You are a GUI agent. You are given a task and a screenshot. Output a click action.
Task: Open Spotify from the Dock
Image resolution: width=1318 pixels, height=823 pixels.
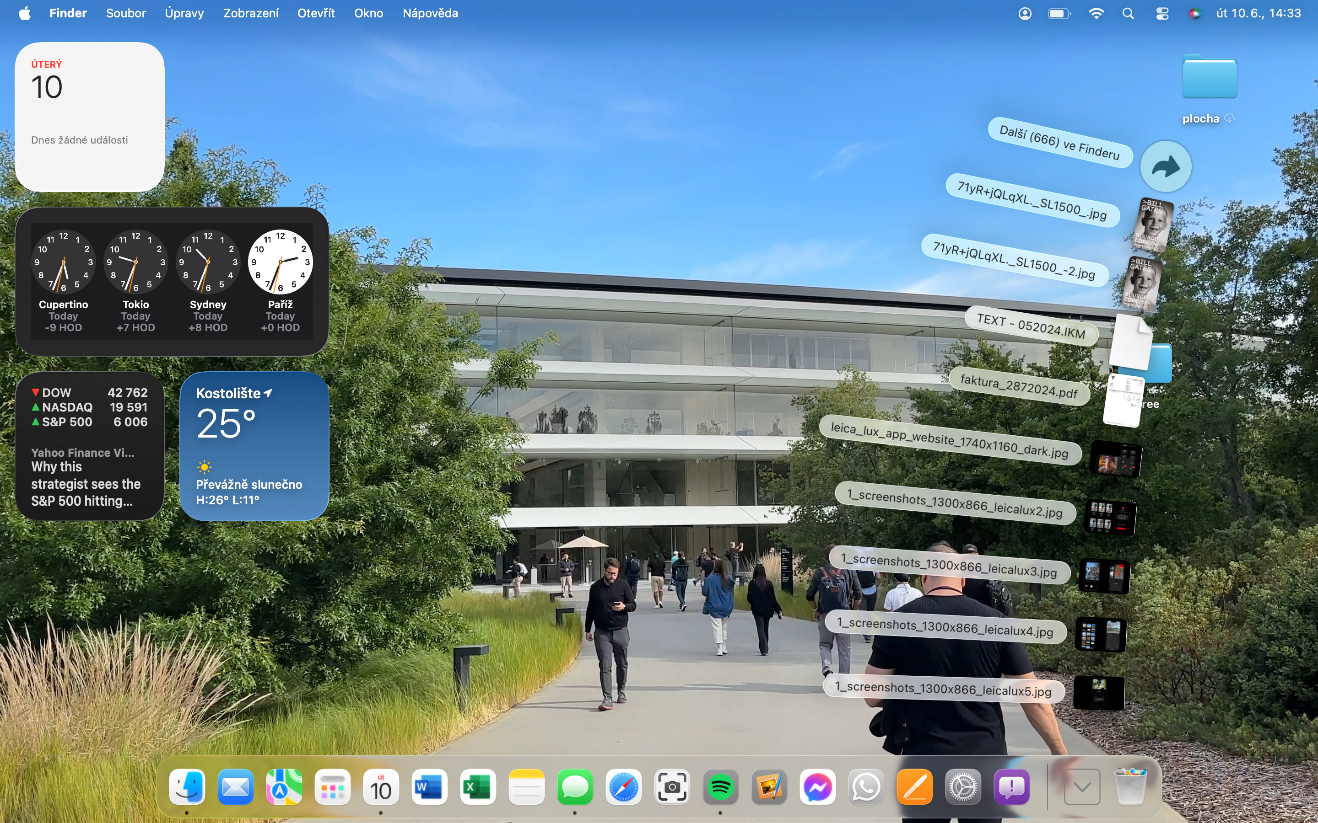point(720,787)
